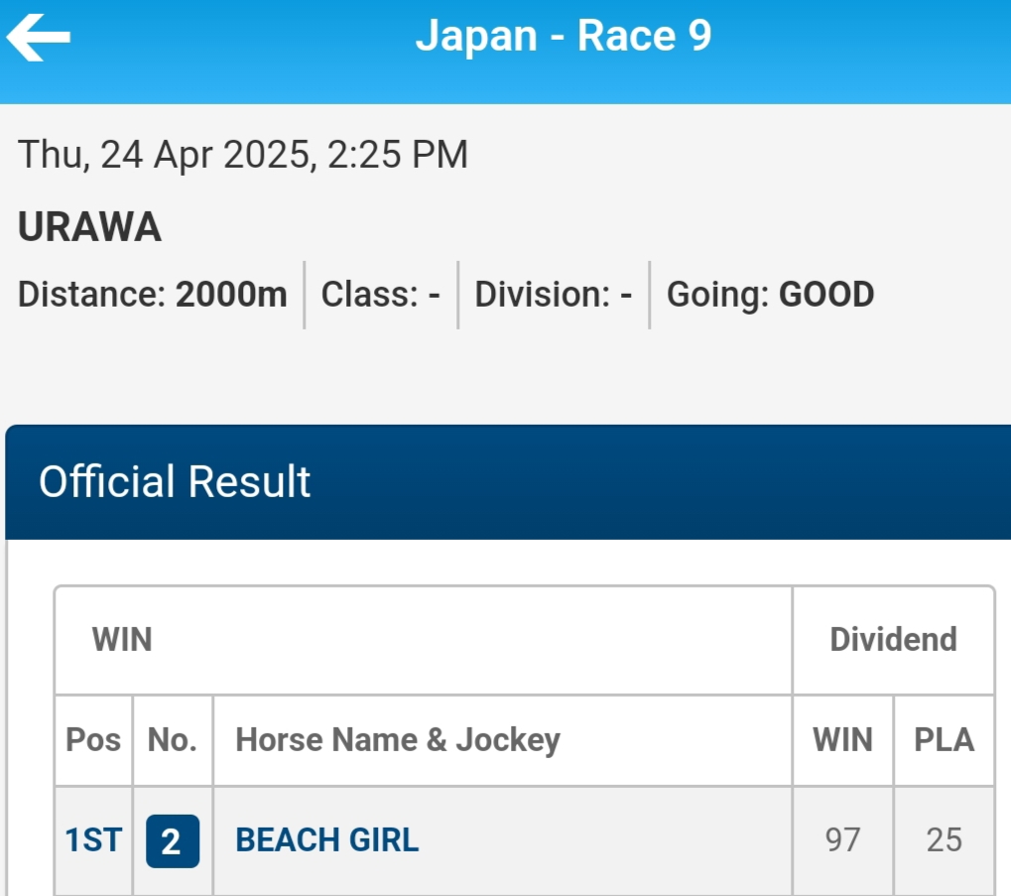Click the Distance 2000m label
This screenshot has width=1011, height=896.
coord(153,295)
